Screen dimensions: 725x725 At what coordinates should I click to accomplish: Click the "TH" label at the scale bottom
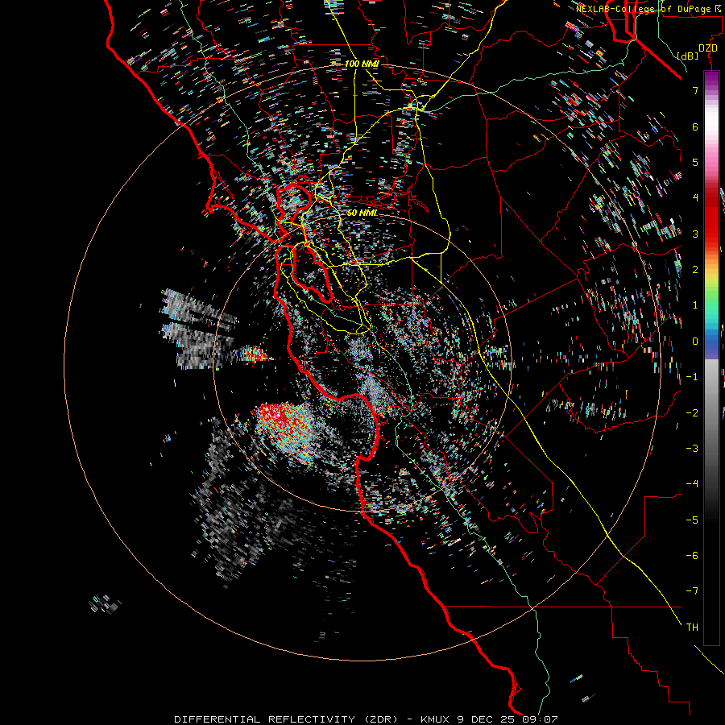692,628
